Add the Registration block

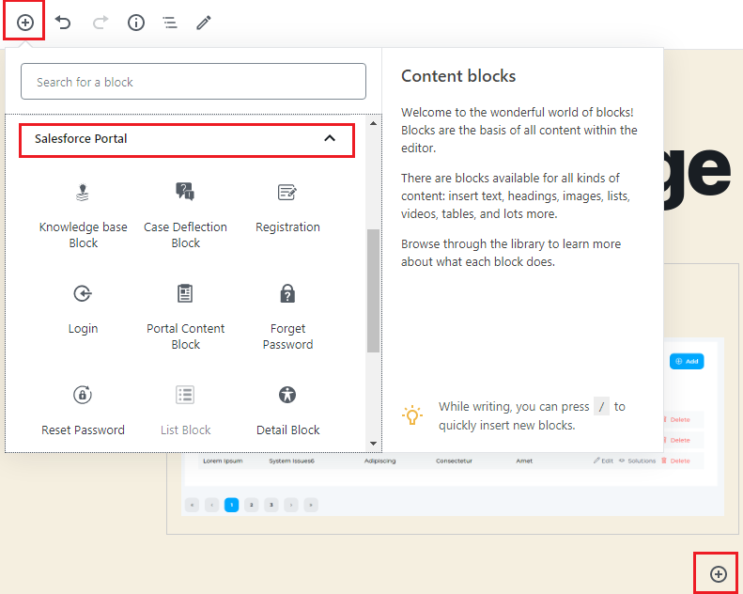click(x=287, y=207)
